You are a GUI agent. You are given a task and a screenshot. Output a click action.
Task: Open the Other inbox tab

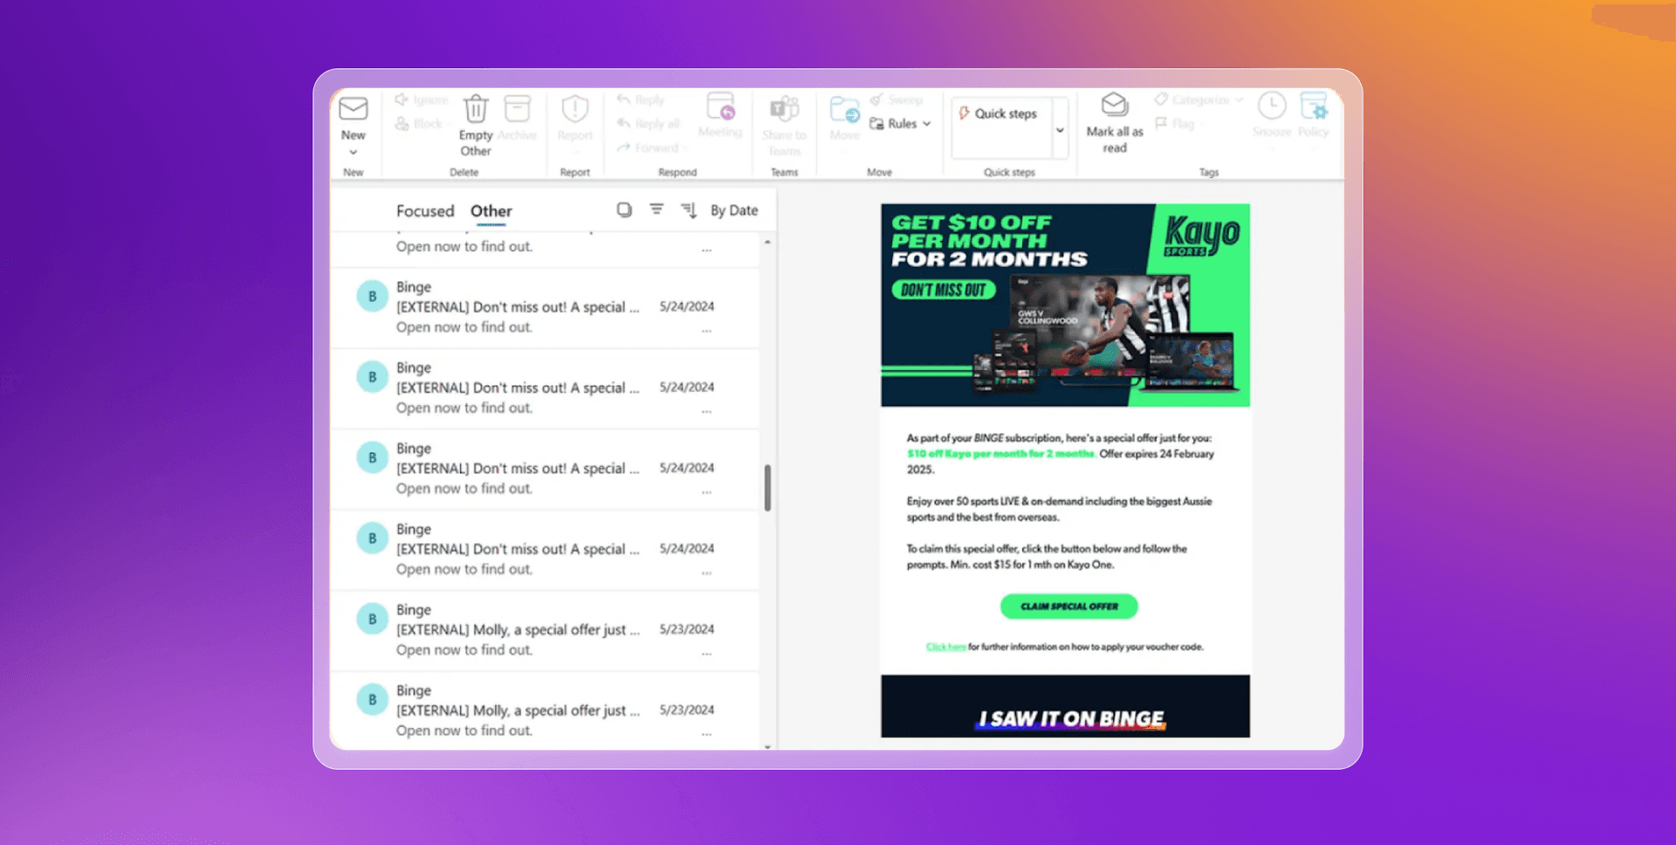(491, 210)
